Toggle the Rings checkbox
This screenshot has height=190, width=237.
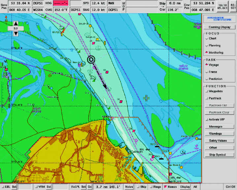(x=151, y=187)
